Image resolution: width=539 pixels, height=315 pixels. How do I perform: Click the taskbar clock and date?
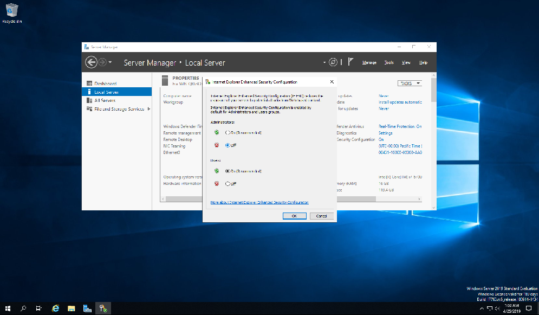pyautogui.click(x=512, y=308)
